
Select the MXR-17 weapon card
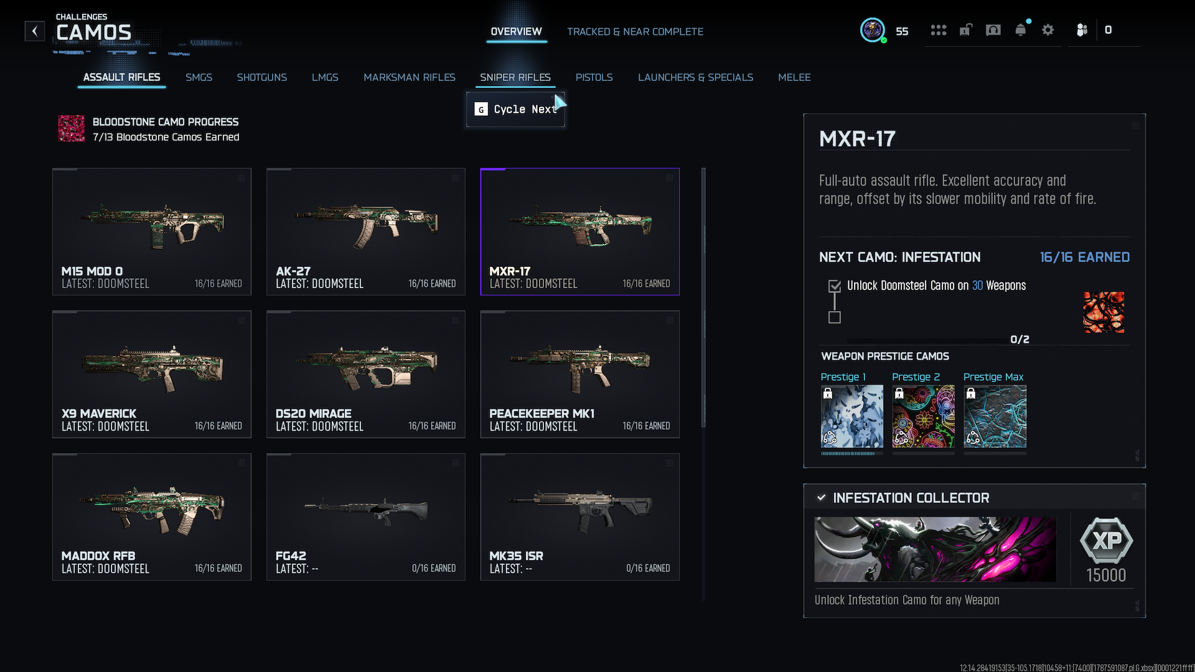click(x=580, y=231)
